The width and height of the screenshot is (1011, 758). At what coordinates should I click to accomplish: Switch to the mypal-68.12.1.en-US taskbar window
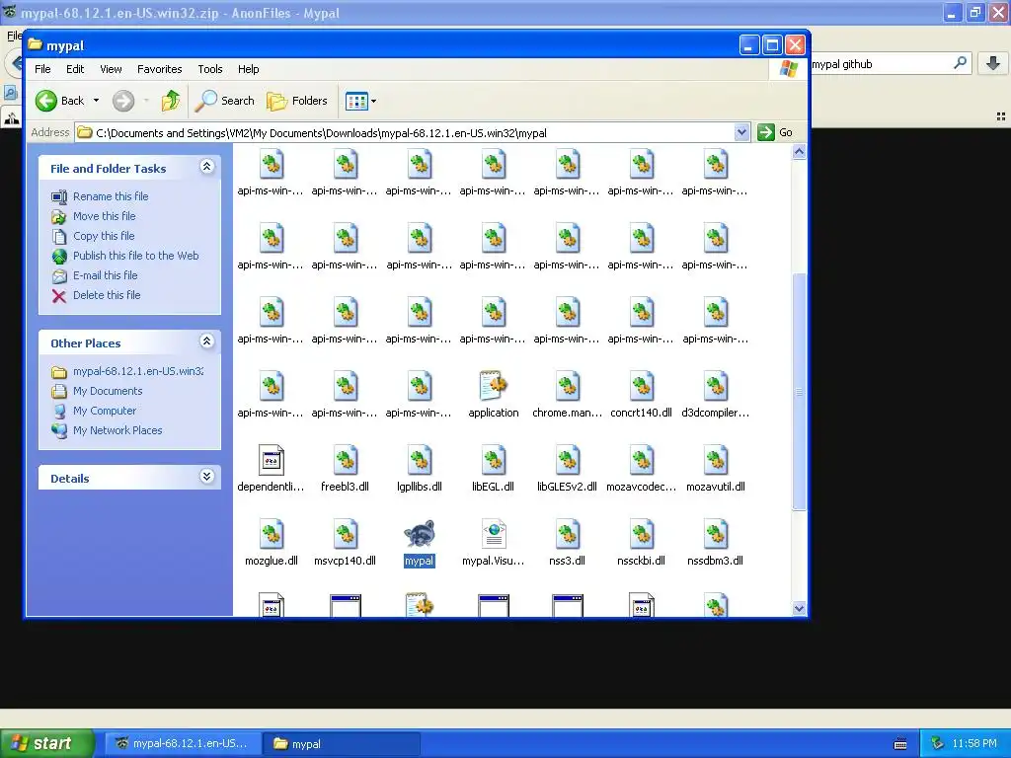[x=183, y=744]
